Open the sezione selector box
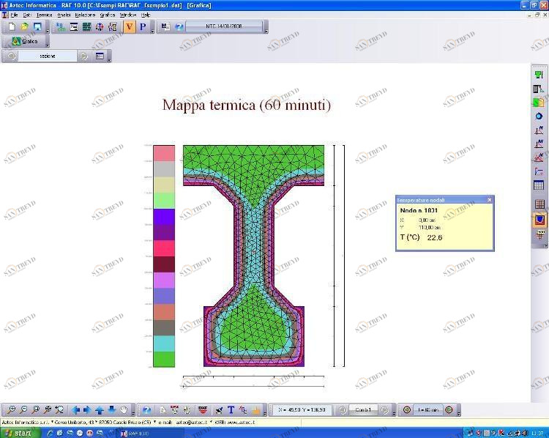The image size is (549, 438). (x=48, y=56)
